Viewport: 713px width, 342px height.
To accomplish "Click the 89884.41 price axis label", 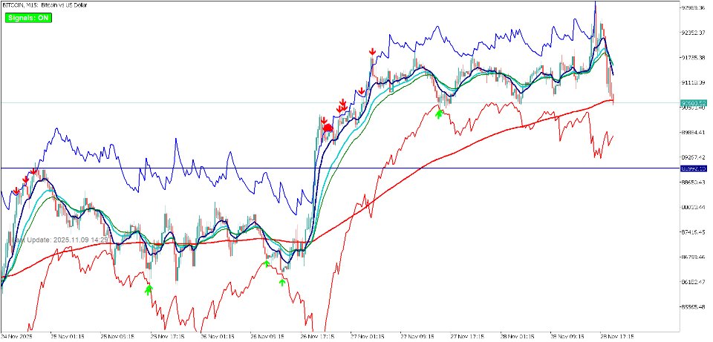I will (694, 133).
